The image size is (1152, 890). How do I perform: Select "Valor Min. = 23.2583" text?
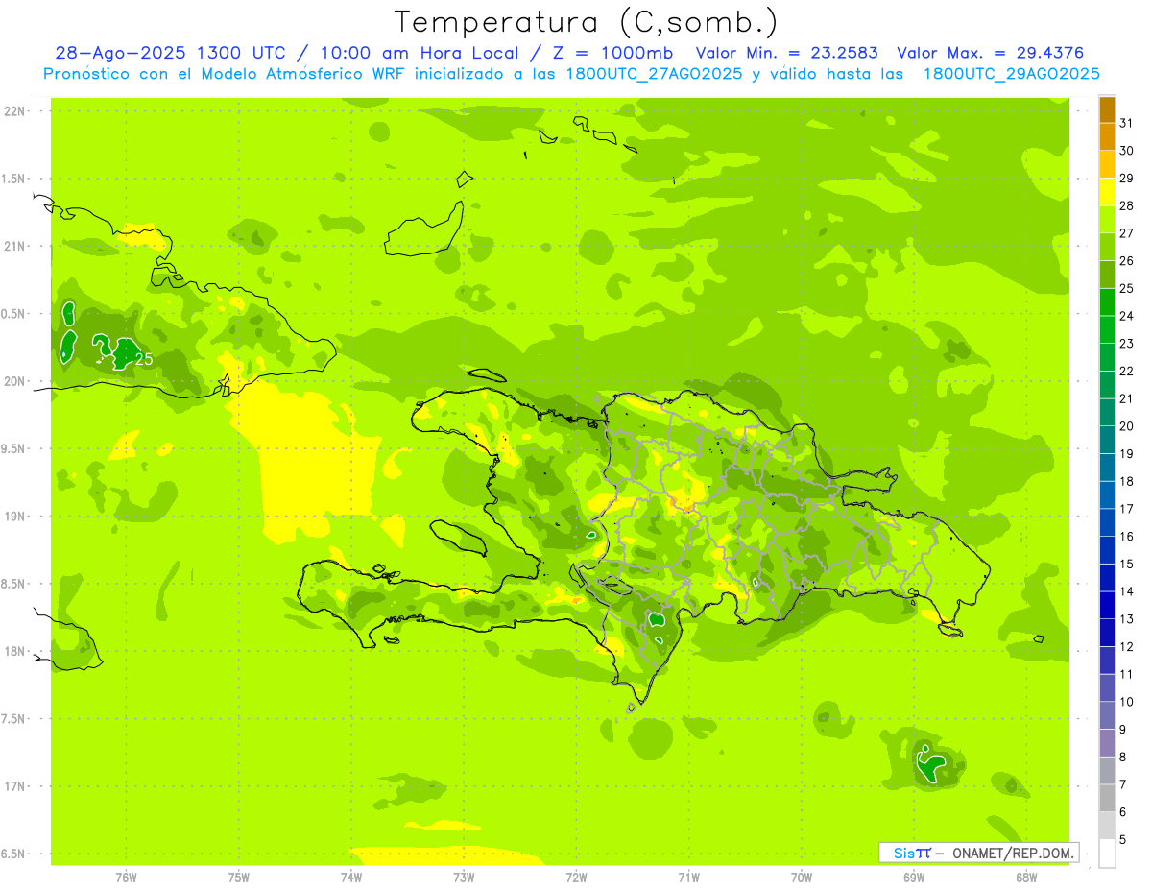point(786,54)
